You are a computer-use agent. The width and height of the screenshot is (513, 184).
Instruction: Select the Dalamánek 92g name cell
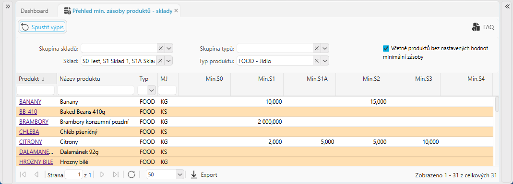coord(97,152)
